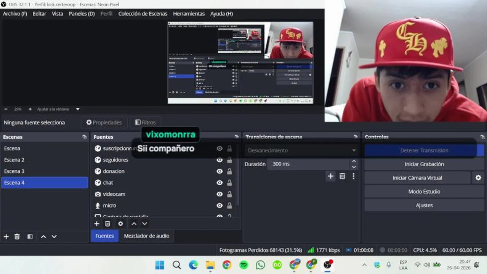Hide the chat source

tap(219, 183)
